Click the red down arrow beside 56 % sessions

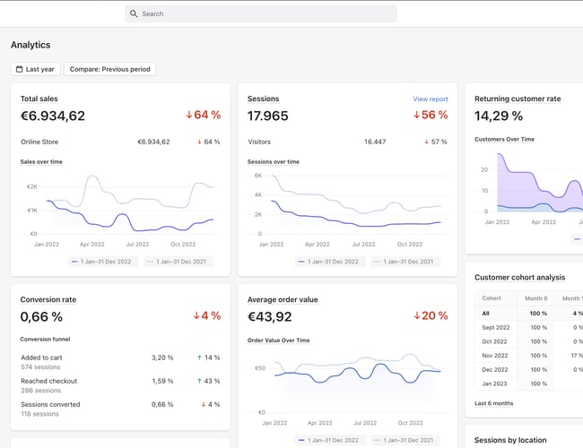[417, 115]
